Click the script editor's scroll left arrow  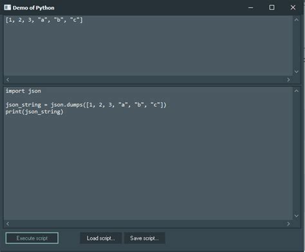pyautogui.click(x=8, y=224)
